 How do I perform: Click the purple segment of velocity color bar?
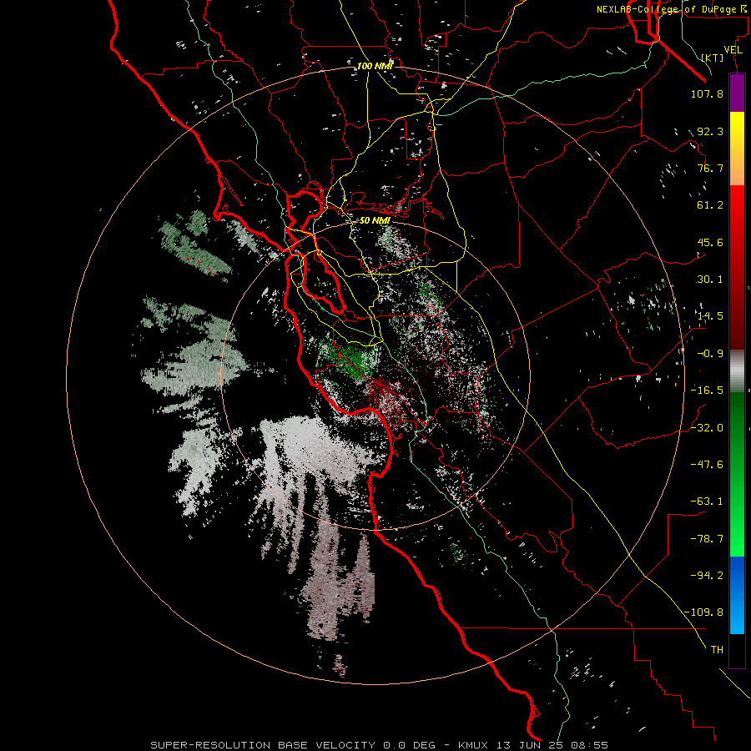[737, 93]
